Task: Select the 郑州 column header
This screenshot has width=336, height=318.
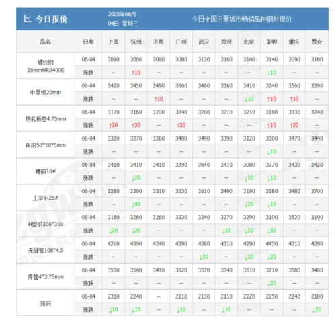Action: click(226, 42)
